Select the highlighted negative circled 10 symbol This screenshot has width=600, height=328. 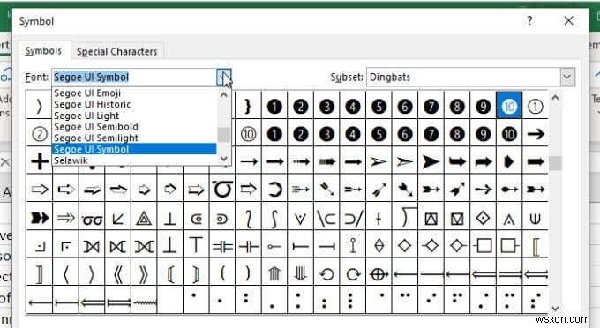click(509, 106)
